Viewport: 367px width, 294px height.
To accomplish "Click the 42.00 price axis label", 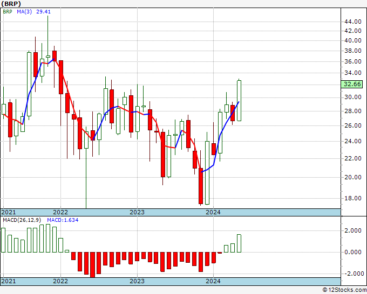I will pyautogui.click(x=353, y=31).
